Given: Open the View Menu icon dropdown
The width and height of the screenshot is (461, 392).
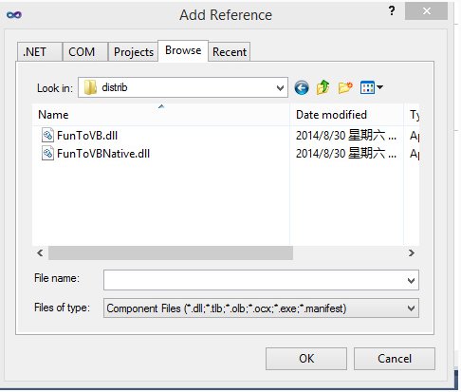Looking at the screenshot, I should tap(372, 87).
